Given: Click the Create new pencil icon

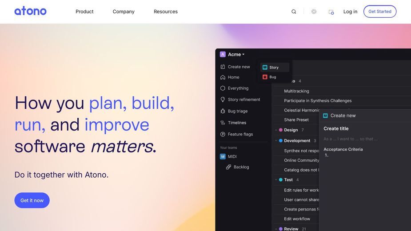Looking at the screenshot, I should click(223, 67).
